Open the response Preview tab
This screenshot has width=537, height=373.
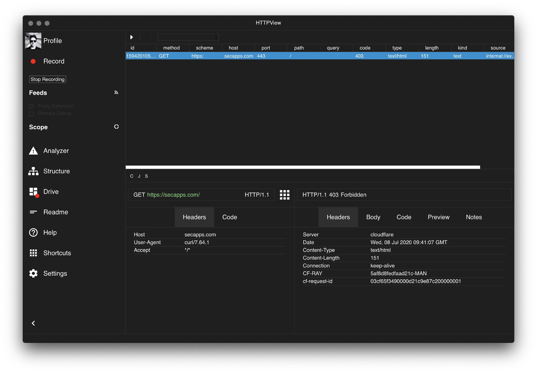click(x=438, y=217)
